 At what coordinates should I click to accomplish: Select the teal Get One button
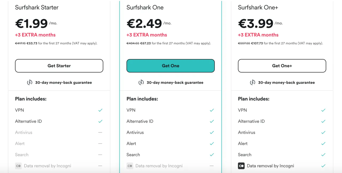pyautogui.click(x=170, y=66)
